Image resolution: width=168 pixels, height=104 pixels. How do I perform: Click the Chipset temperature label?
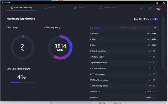click(x=98, y=63)
